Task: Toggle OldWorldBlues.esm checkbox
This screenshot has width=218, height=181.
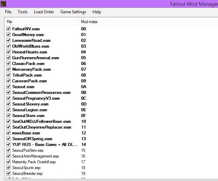Action: (x=8, y=46)
